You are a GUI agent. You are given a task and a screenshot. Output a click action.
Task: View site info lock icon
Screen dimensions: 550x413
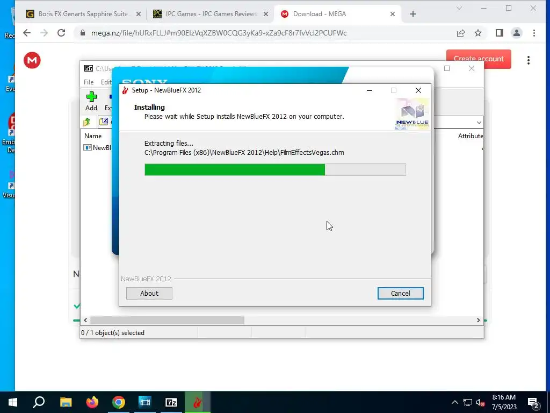83,33
